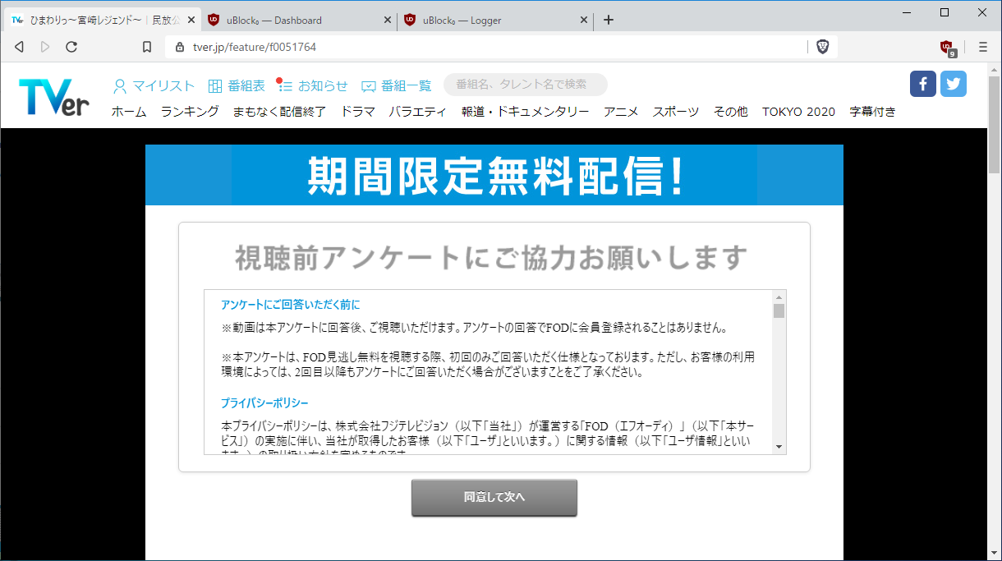The width and height of the screenshot is (1002, 561).
Task: Open マイリスト via the person icon
Action: tap(120, 85)
